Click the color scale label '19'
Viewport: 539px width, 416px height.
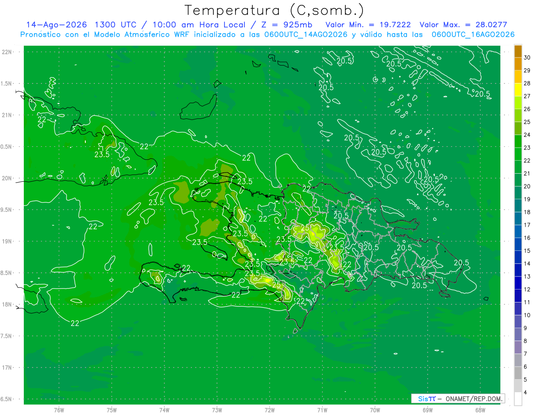coord(527,199)
